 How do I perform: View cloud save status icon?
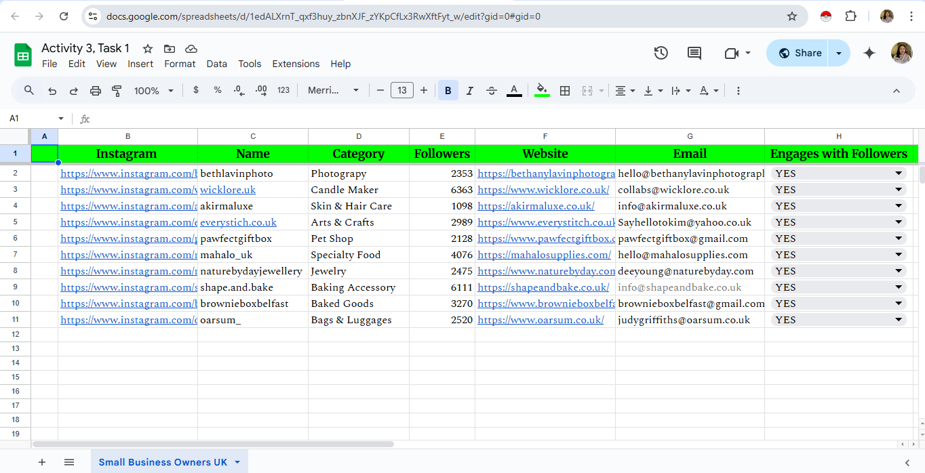[x=191, y=49]
